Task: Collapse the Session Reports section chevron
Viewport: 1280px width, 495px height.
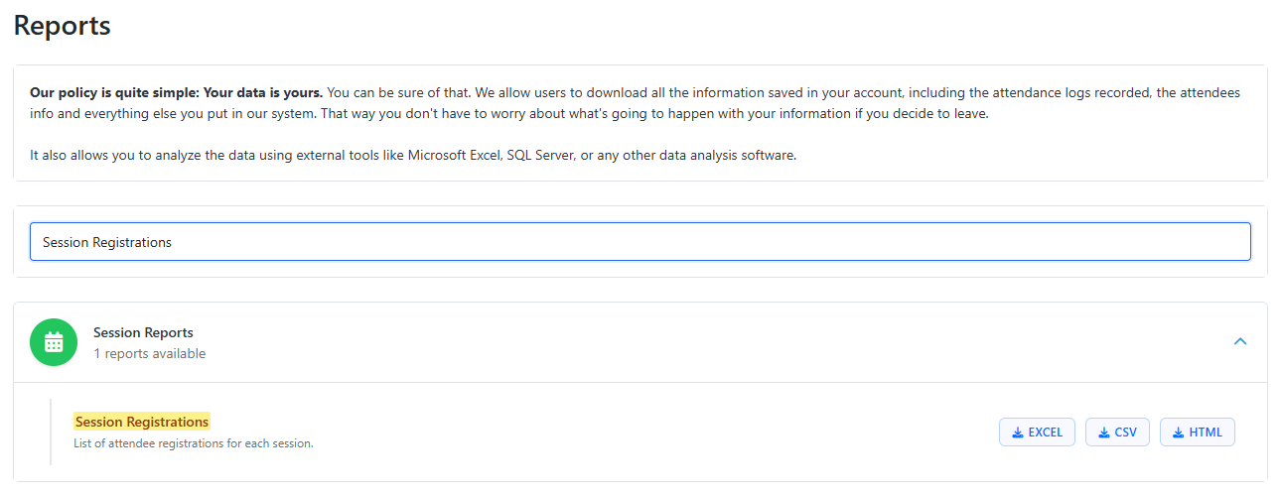Action: (x=1239, y=341)
